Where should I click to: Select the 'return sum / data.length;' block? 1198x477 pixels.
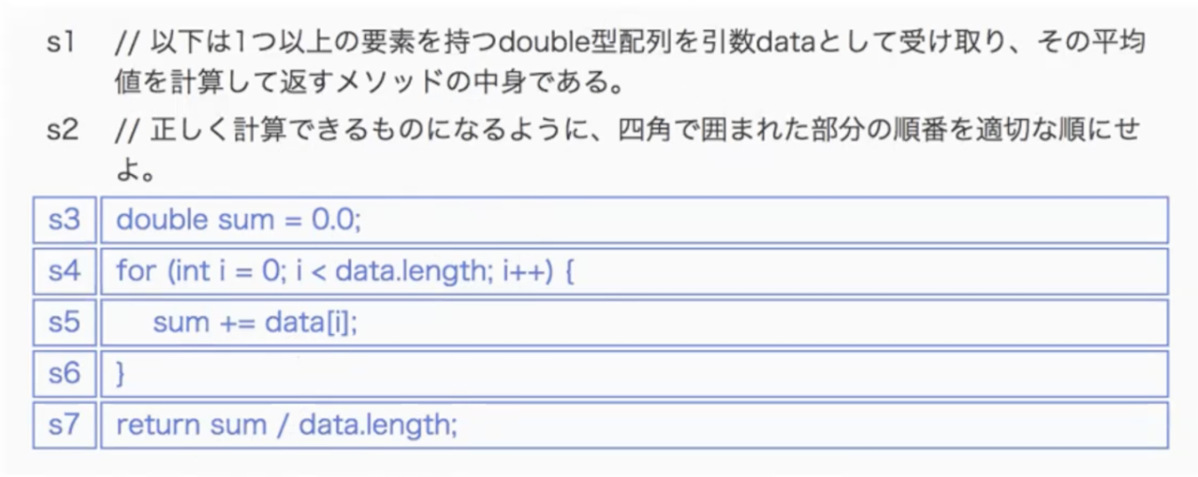[634, 426]
